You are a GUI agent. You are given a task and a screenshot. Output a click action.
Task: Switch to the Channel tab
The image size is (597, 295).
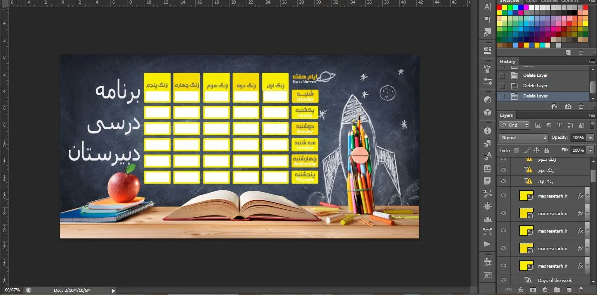tap(550, 1)
